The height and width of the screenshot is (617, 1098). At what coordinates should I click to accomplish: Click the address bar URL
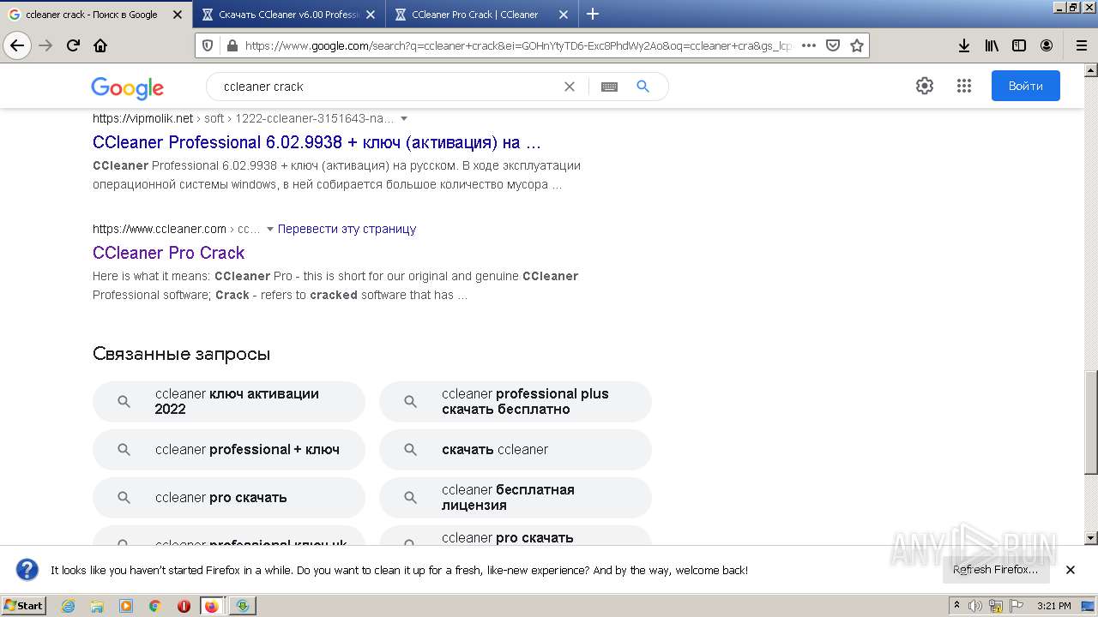pyautogui.click(x=518, y=45)
